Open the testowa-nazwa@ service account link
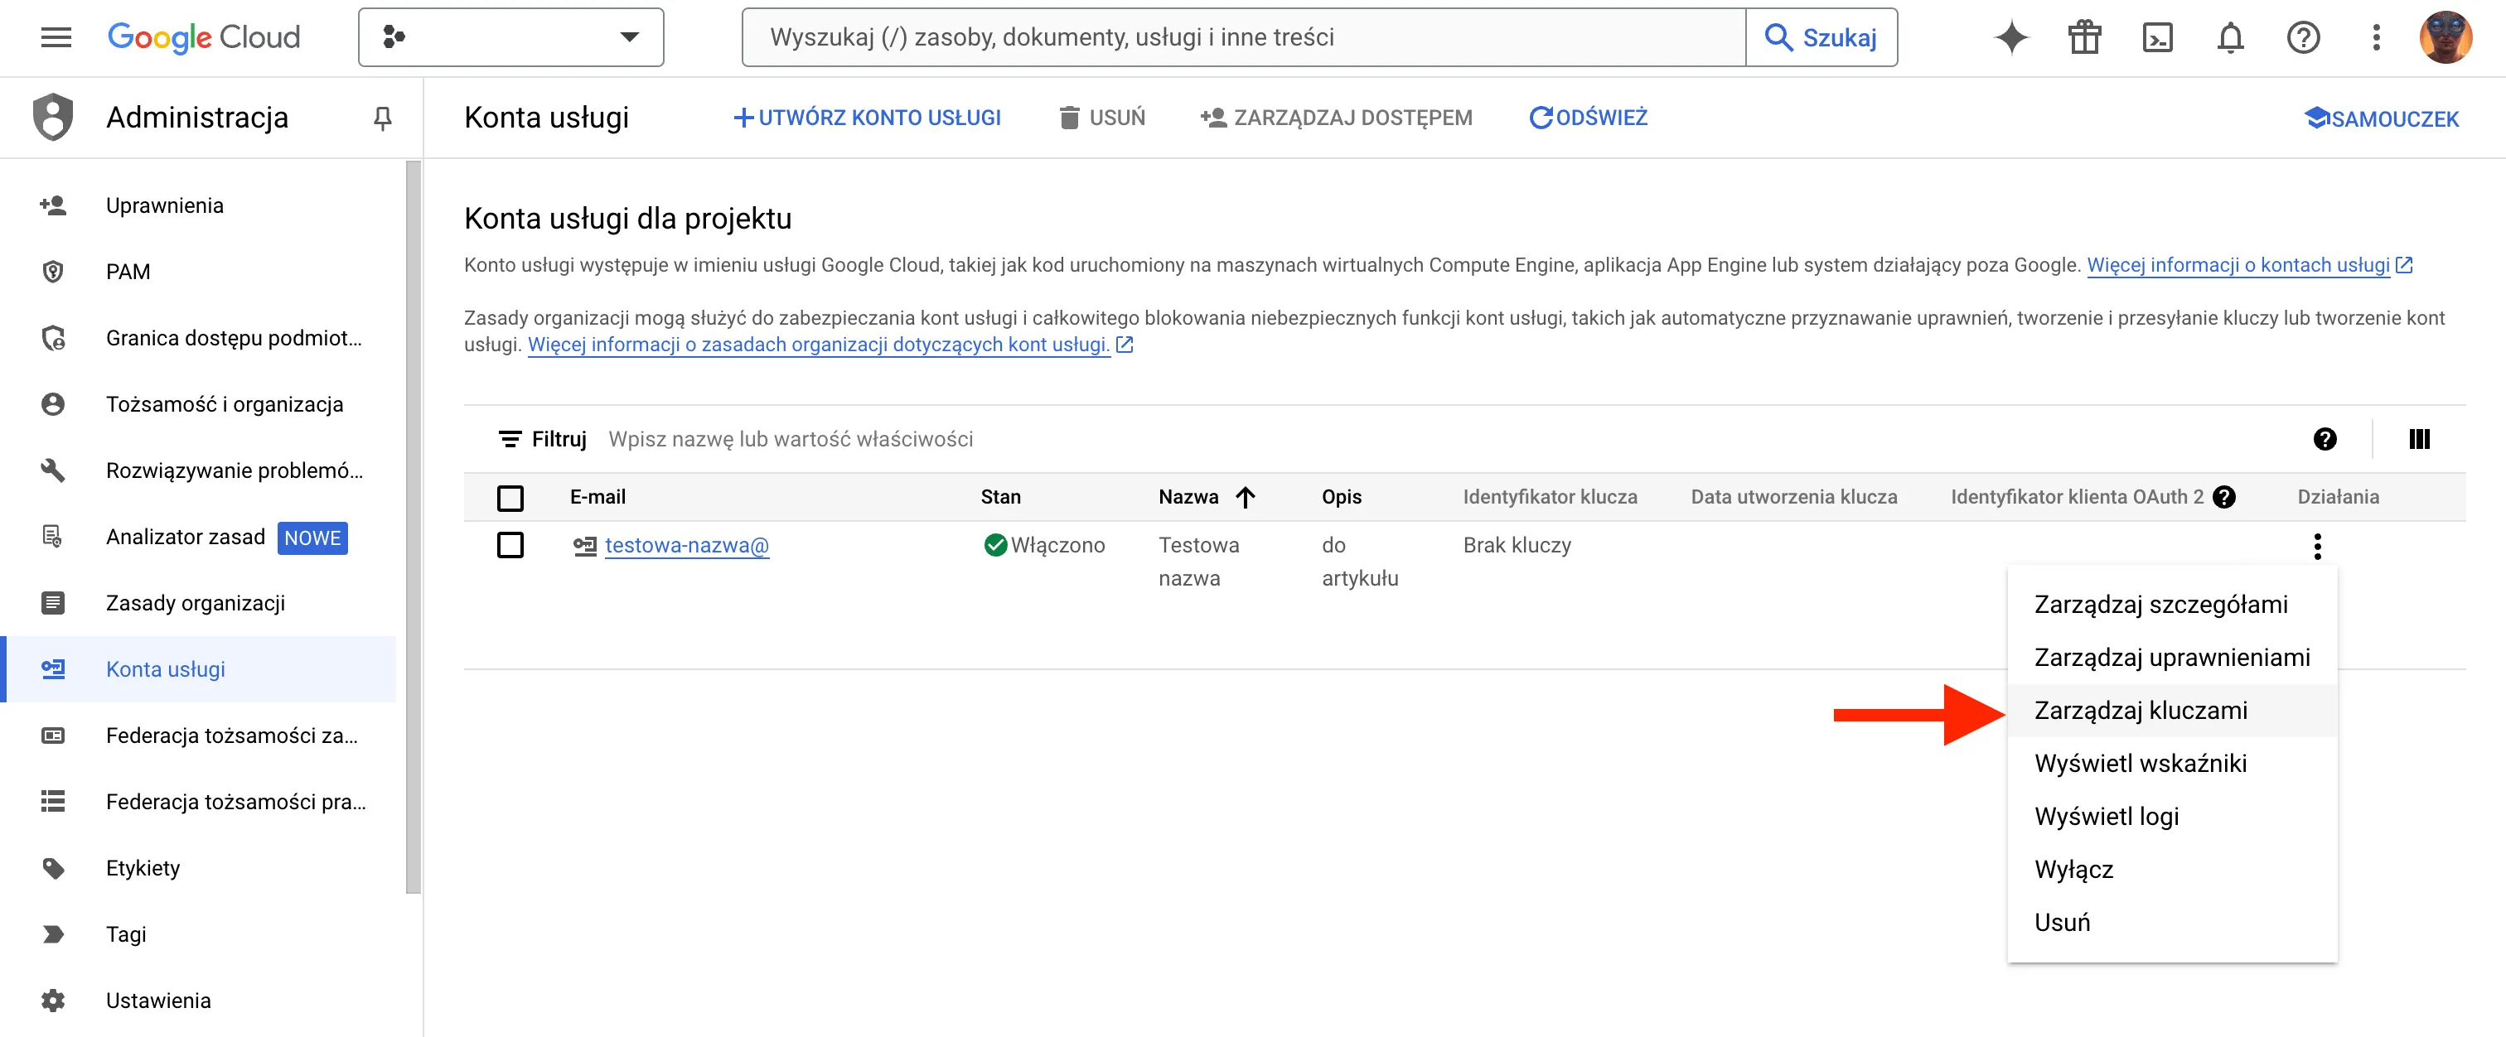This screenshot has width=2506, height=1037. click(x=687, y=545)
